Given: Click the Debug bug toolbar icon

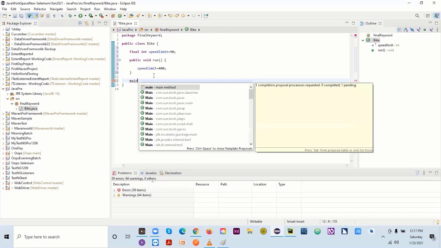Looking at the screenshot, I should click(x=70, y=15).
